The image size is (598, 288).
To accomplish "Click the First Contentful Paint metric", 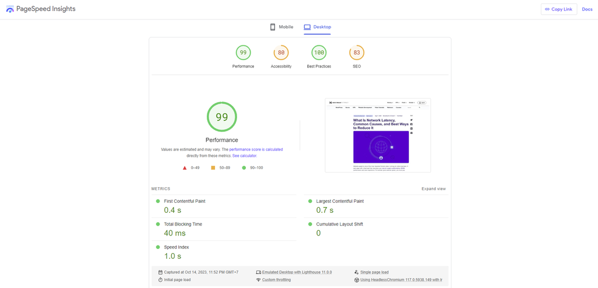I will (185, 201).
